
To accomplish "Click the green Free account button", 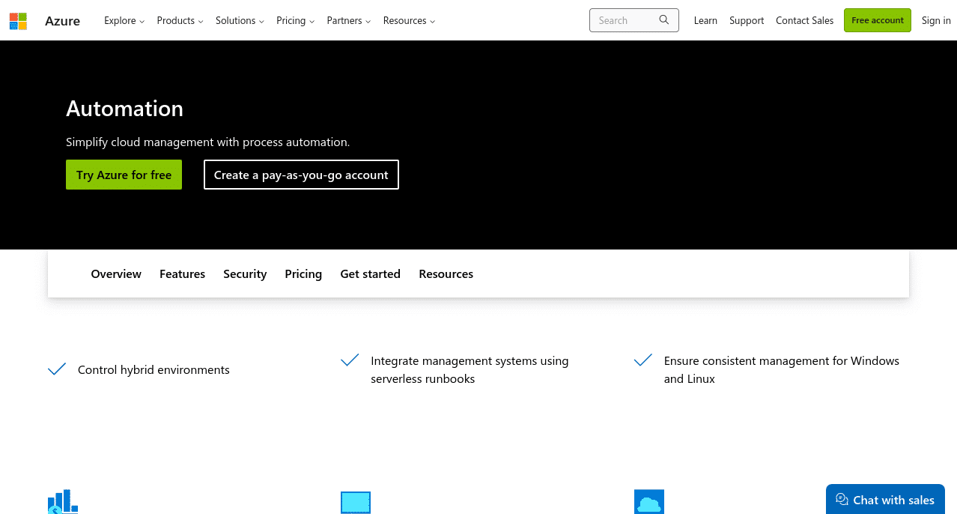I will (877, 20).
